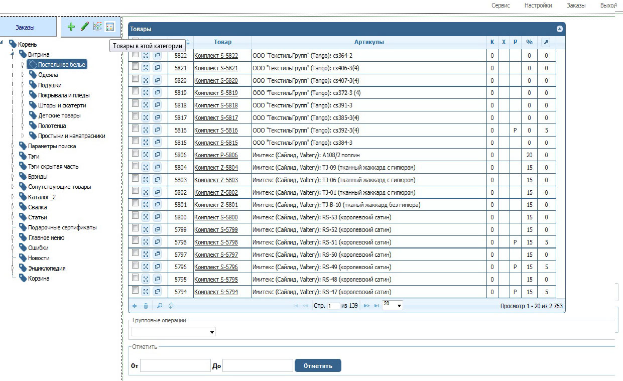Screen dimensions: 623x381
Task: Click the arrow-column header icon in the grid
Action: [x=546, y=42]
